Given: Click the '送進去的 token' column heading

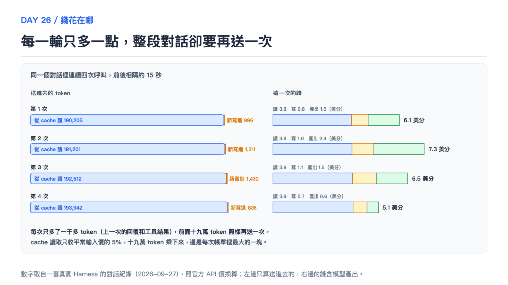Looking at the screenshot, I should (x=50, y=93).
